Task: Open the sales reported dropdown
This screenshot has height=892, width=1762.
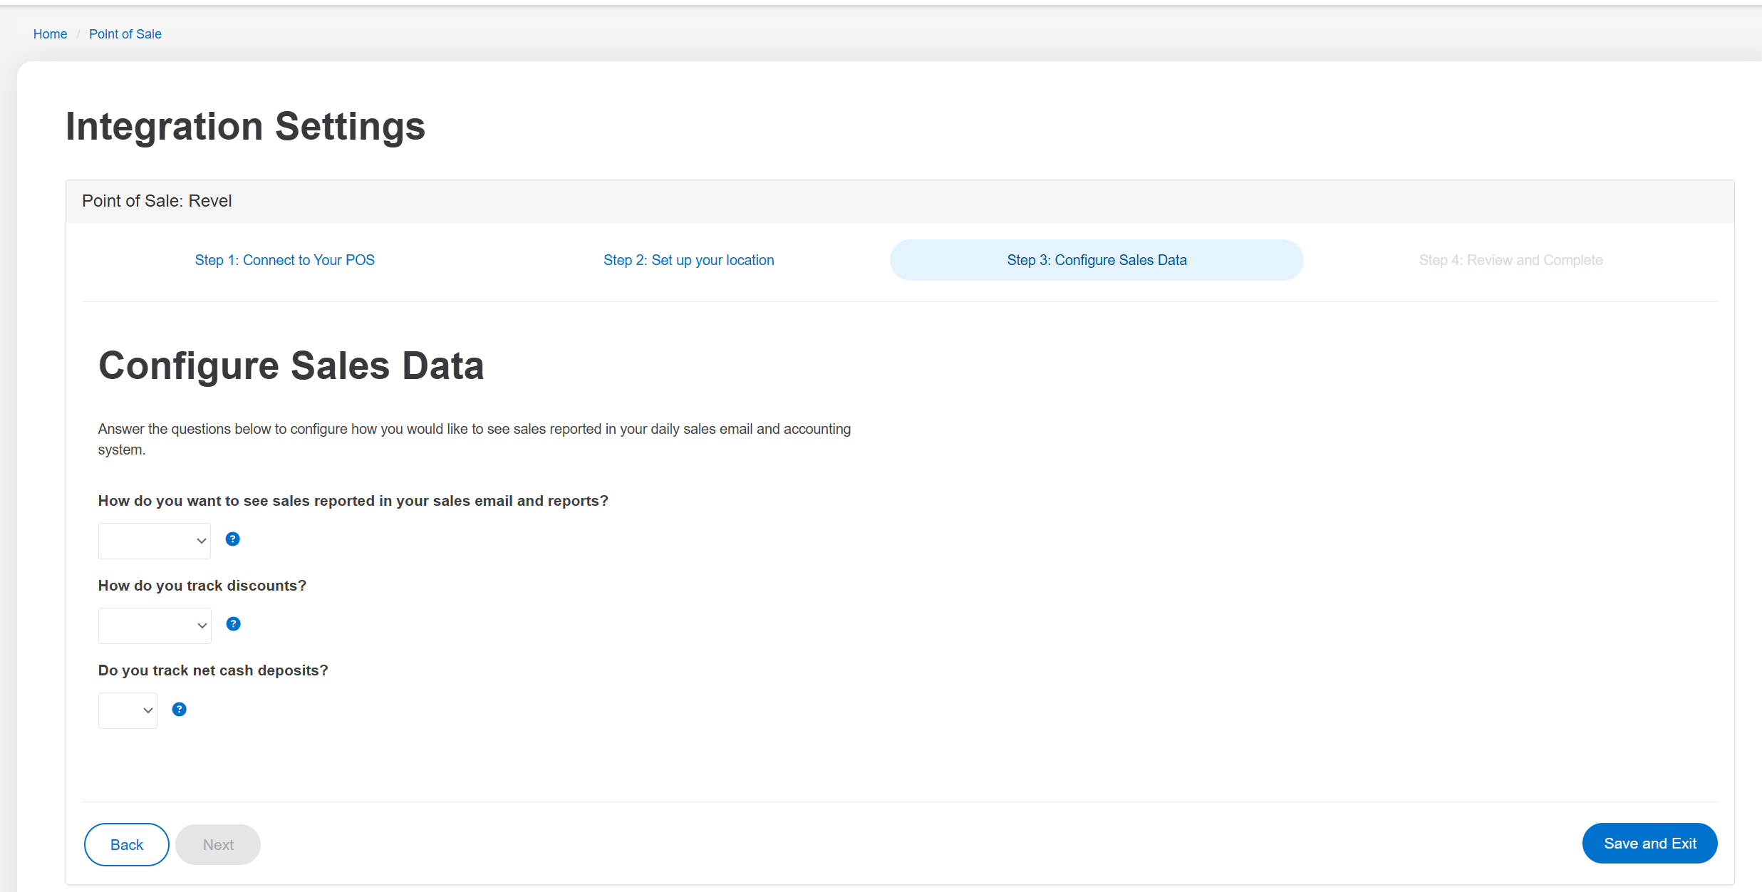Action: [155, 541]
